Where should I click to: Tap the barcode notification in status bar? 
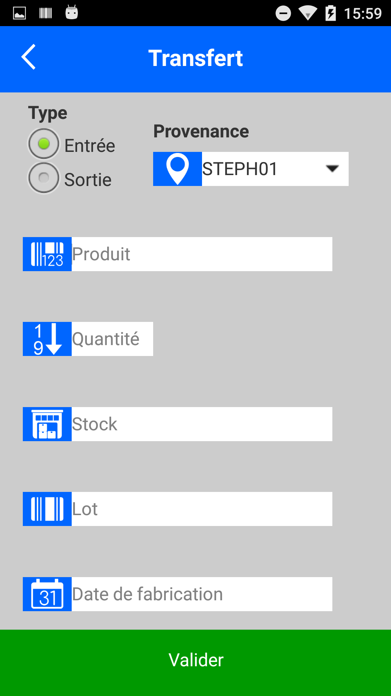46,13
